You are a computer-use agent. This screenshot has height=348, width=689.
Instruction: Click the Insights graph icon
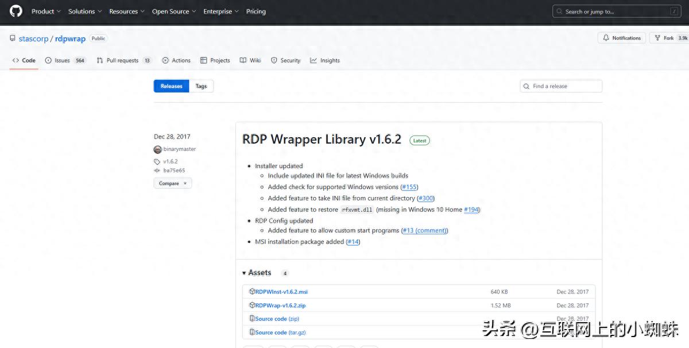point(313,60)
